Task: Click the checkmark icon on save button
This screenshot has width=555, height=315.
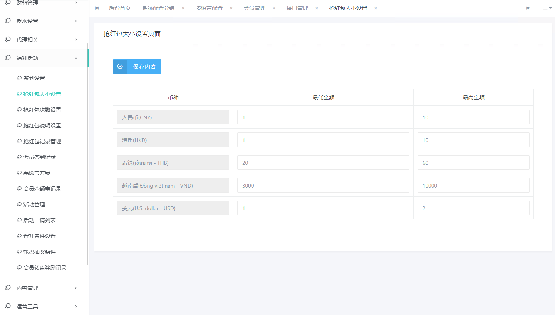Action: coord(120,67)
